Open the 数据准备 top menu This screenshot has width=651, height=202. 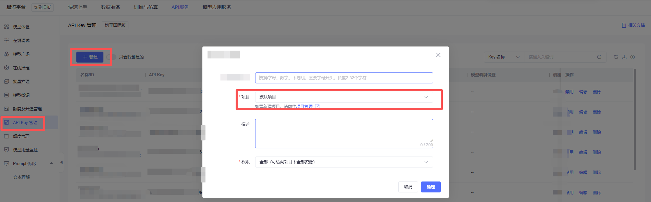(111, 7)
